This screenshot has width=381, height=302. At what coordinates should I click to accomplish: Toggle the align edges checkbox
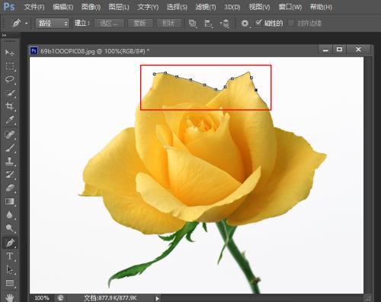point(291,23)
